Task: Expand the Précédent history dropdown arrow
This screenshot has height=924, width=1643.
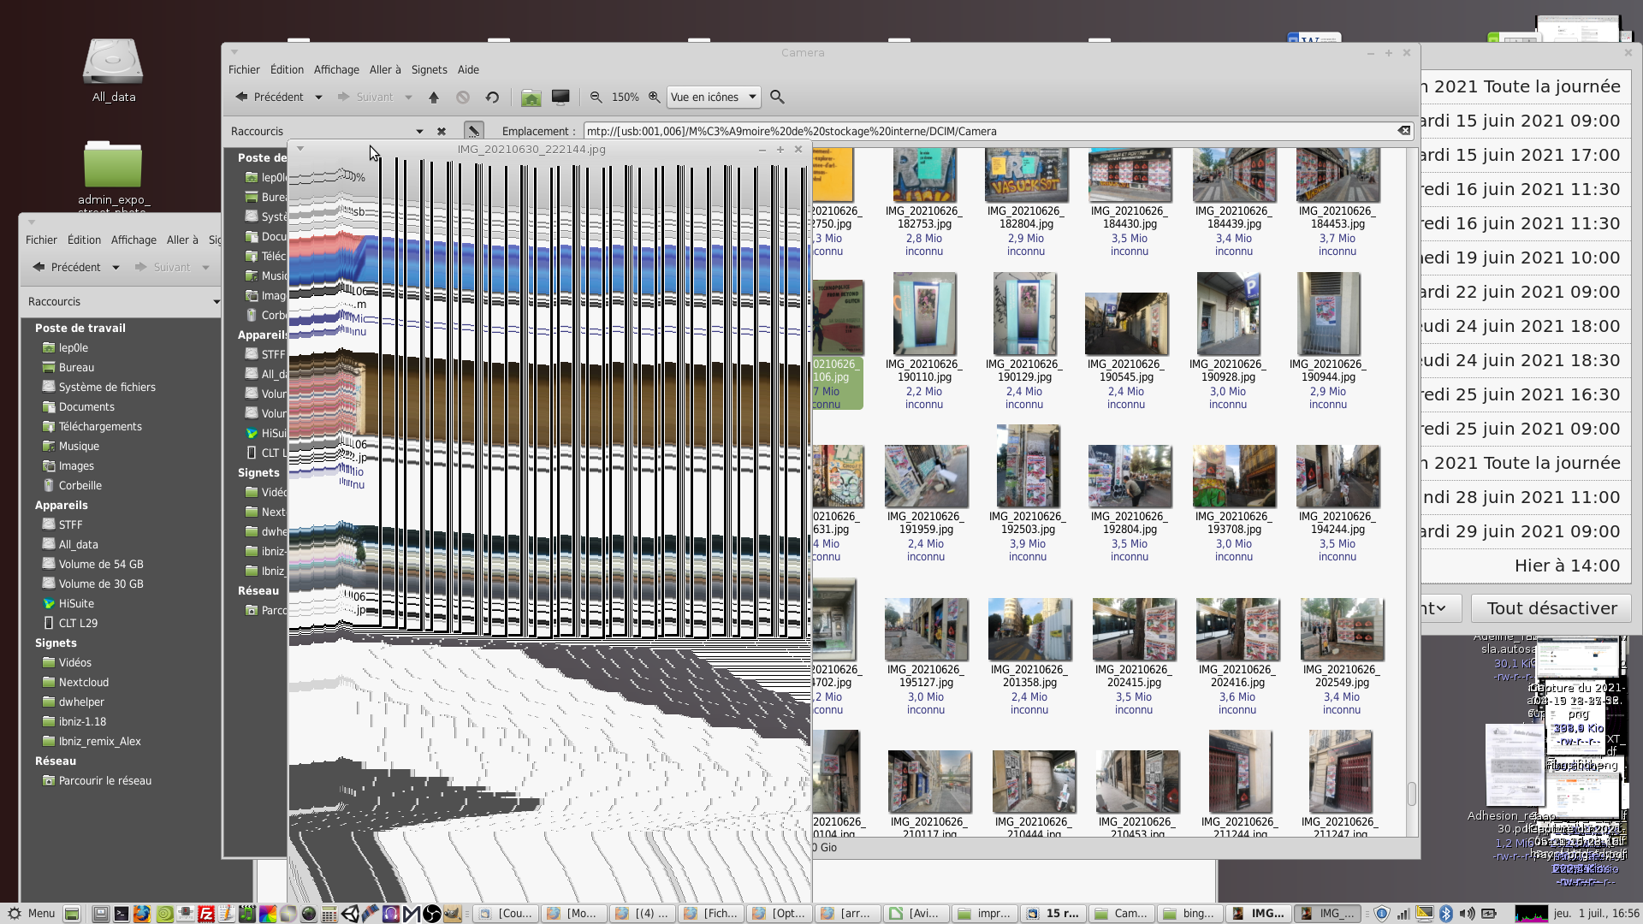Action: [x=318, y=98]
